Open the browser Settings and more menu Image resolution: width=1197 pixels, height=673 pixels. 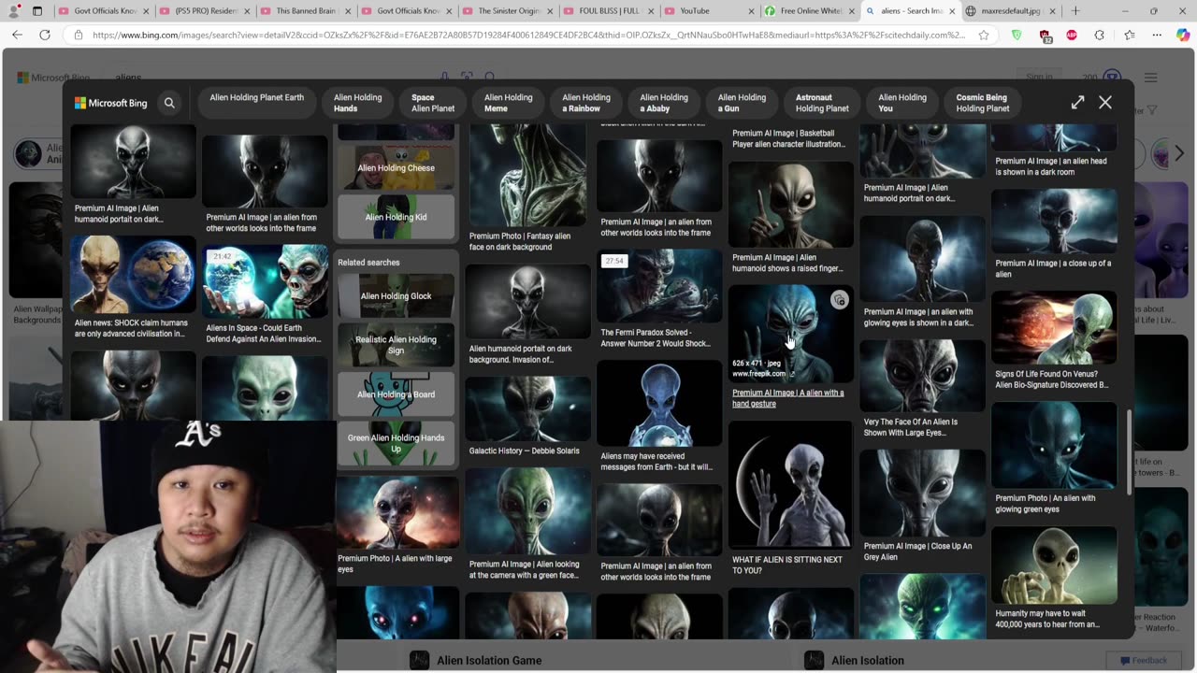coord(1156,35)
